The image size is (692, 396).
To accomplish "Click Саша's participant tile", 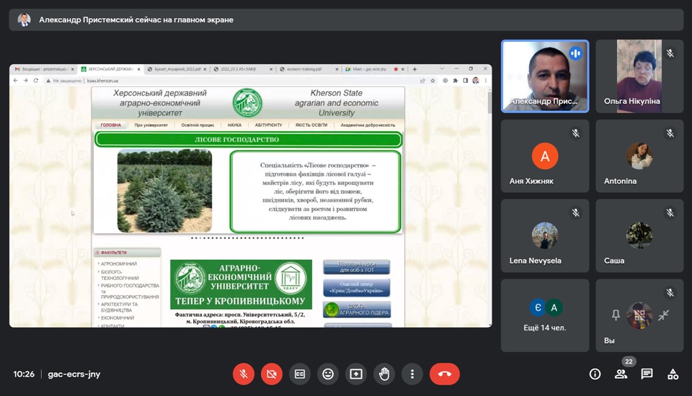I will tap(639, 235).
